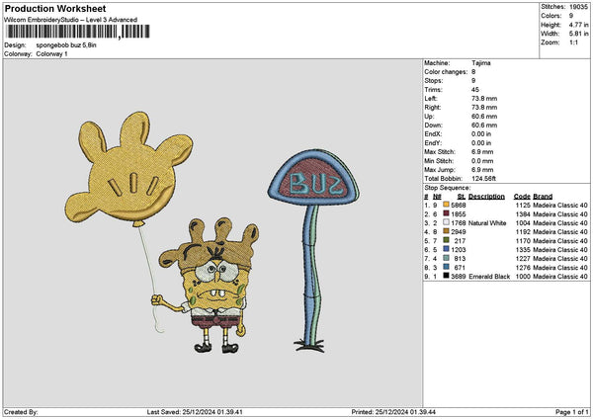Click 'Page 1 of 1' footer text
Screen dimensions: 593x419
572,412
